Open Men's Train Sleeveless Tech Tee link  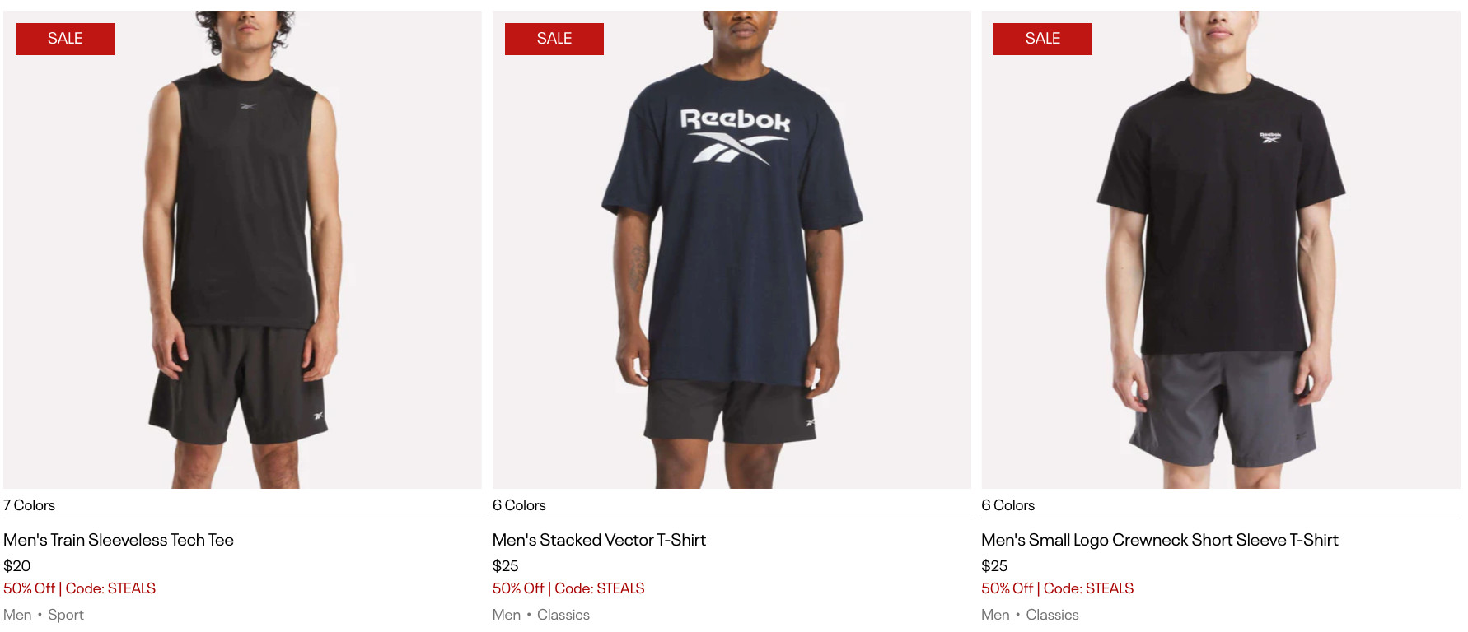pyautogui.click(x=119, y=540)
